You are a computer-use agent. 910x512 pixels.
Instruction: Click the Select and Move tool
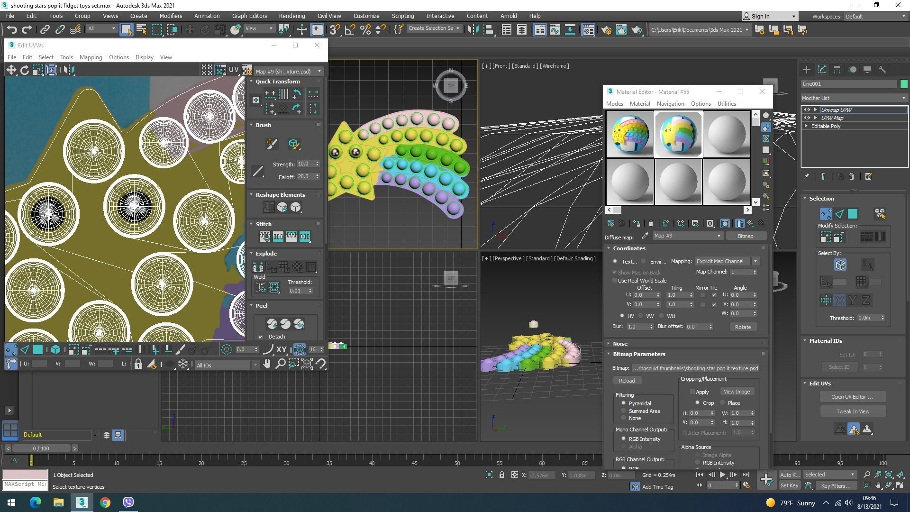[190, 30]
